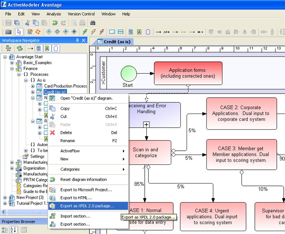Image resolution: width=285 pixels, height=234 pixels.
Task: Click the camera snapshot icon
Action: [8, 32]
